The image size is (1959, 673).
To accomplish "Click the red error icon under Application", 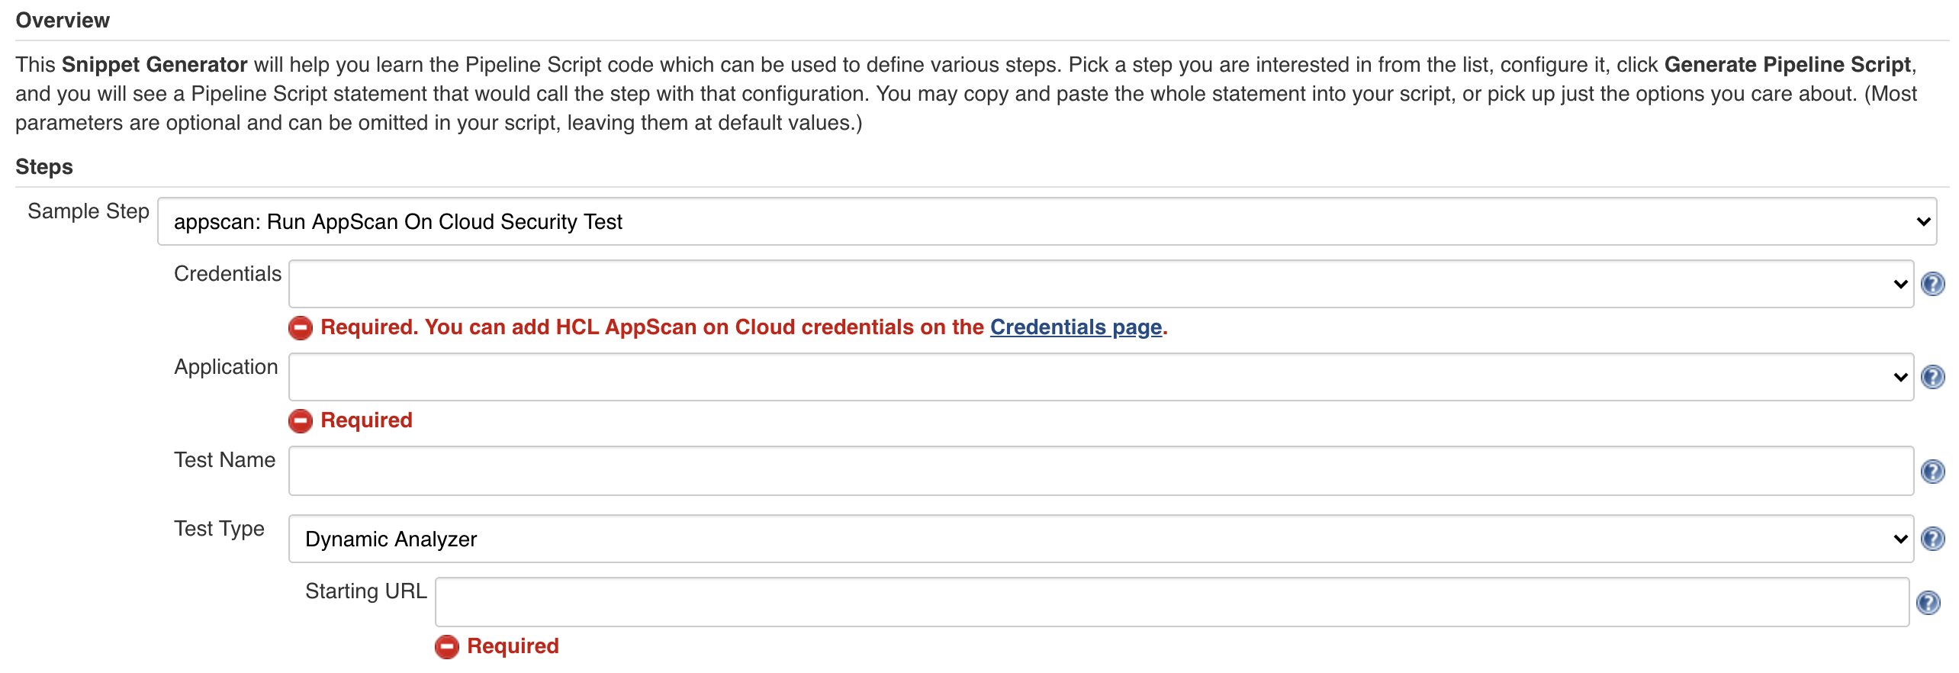I will pos(301,421).
